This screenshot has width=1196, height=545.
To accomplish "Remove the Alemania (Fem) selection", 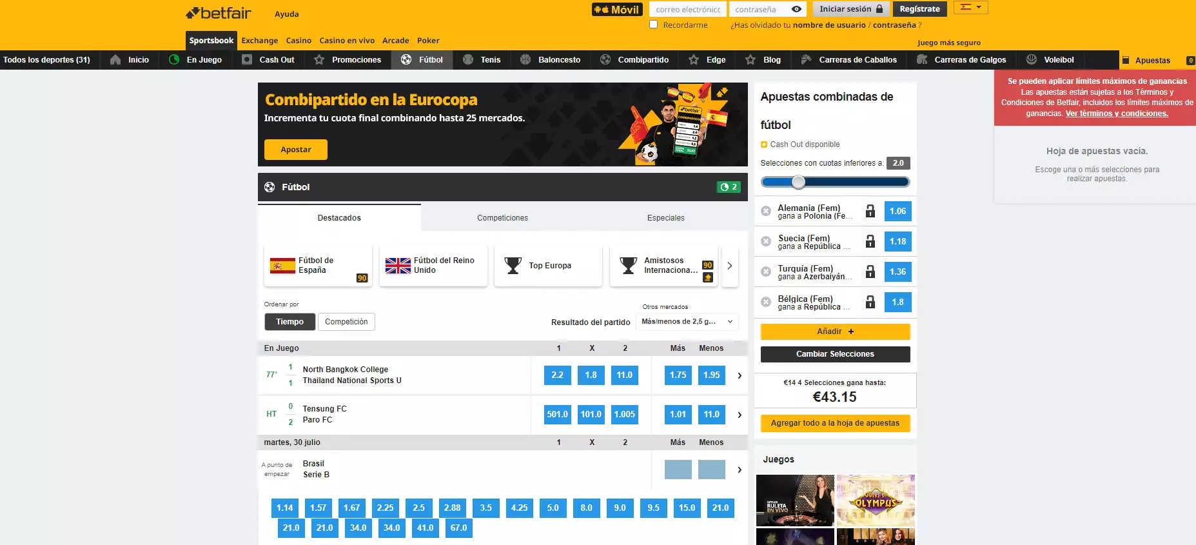I will tap(766, 211).
